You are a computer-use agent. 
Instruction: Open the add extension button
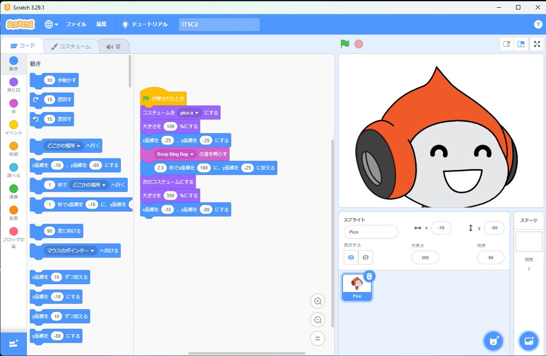click(14, 344)
